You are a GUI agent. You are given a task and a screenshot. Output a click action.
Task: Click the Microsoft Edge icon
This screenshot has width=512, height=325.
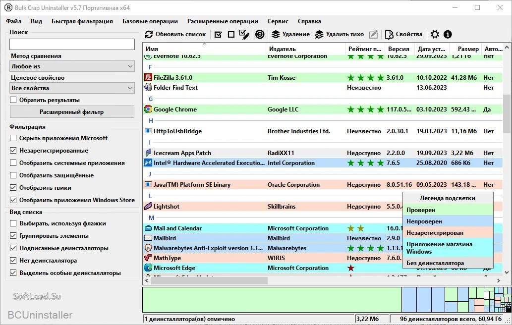pos(148,268)
